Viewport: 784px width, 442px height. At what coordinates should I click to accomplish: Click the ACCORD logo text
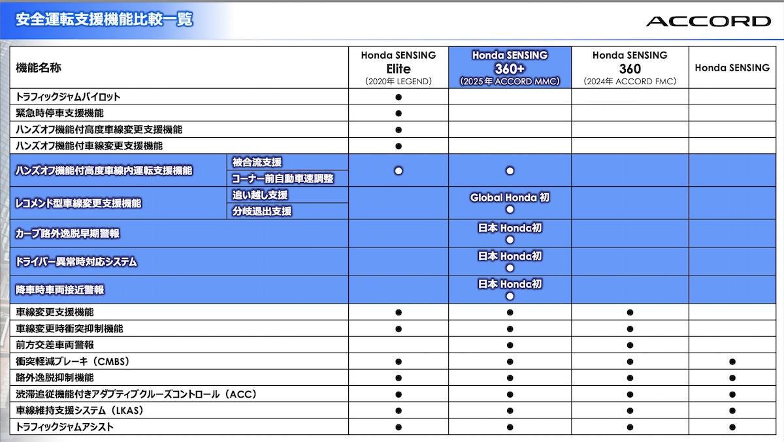pyautogui.click(x=708, y=22)
